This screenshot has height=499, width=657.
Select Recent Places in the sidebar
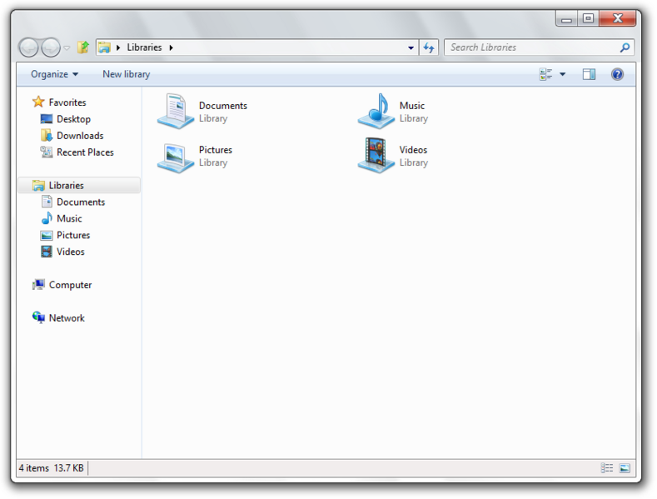click(84, 152)
